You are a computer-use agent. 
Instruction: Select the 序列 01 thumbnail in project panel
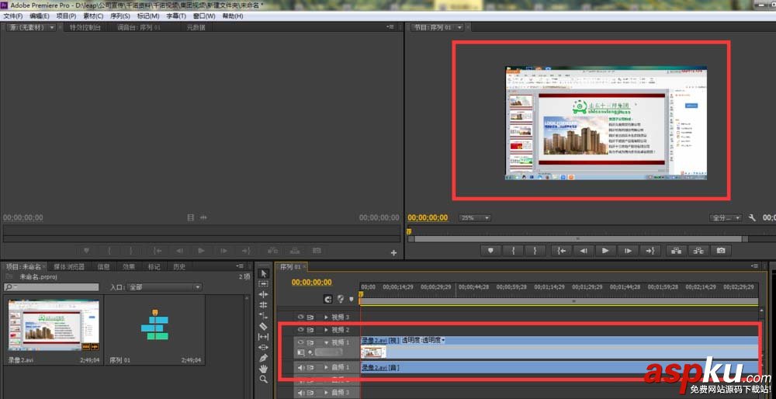pyautogui.click(x=154, y=326)
